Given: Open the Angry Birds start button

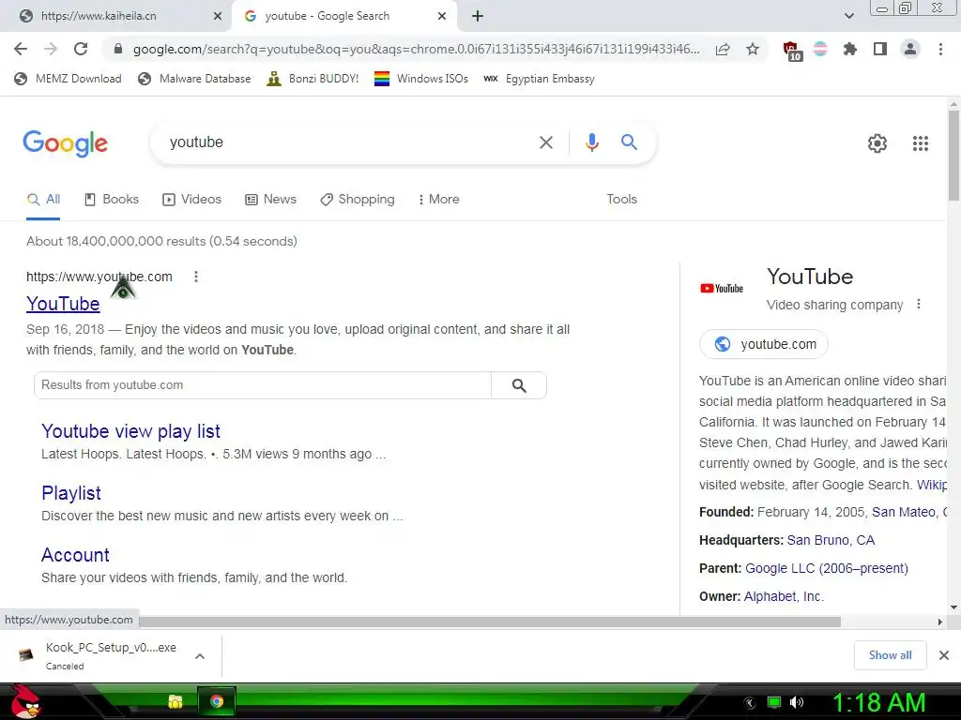Looking at the screenshot, I should coord(24,701).
